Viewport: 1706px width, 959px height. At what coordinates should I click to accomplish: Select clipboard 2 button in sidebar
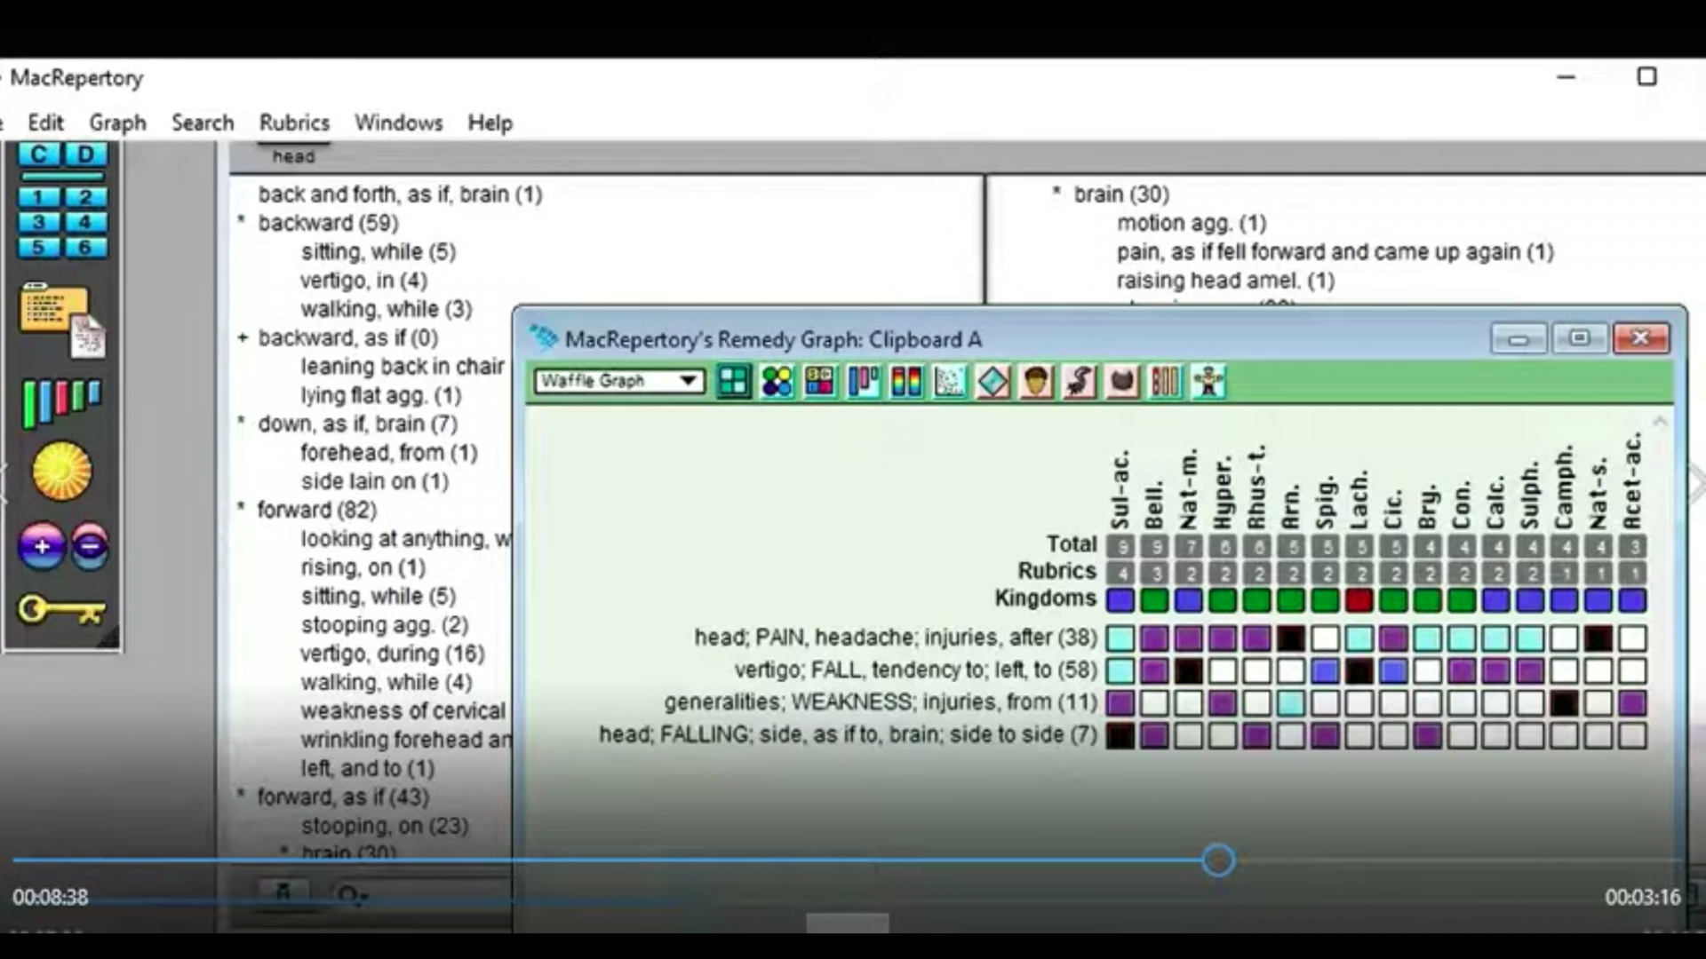(x=85, y=197)
